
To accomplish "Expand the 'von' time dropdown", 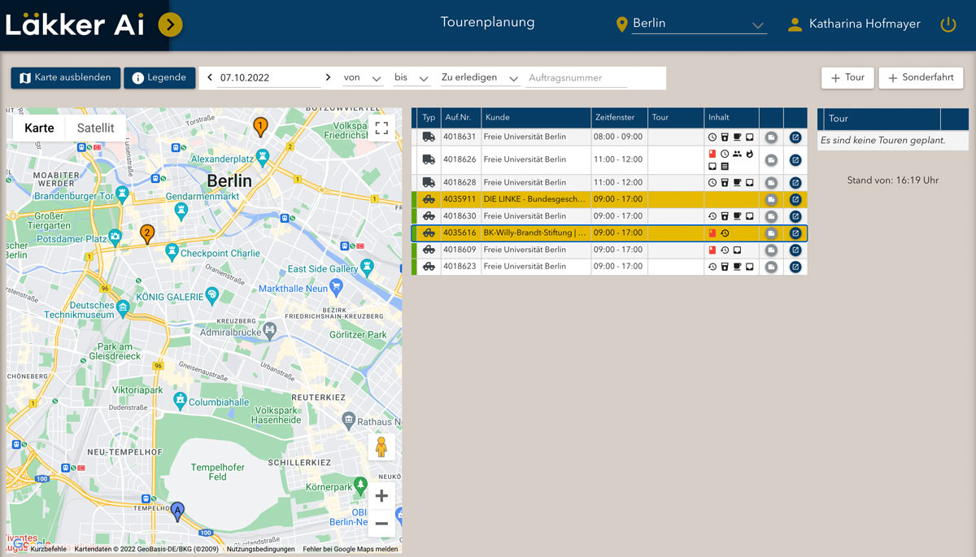I will tap(363, 78).
